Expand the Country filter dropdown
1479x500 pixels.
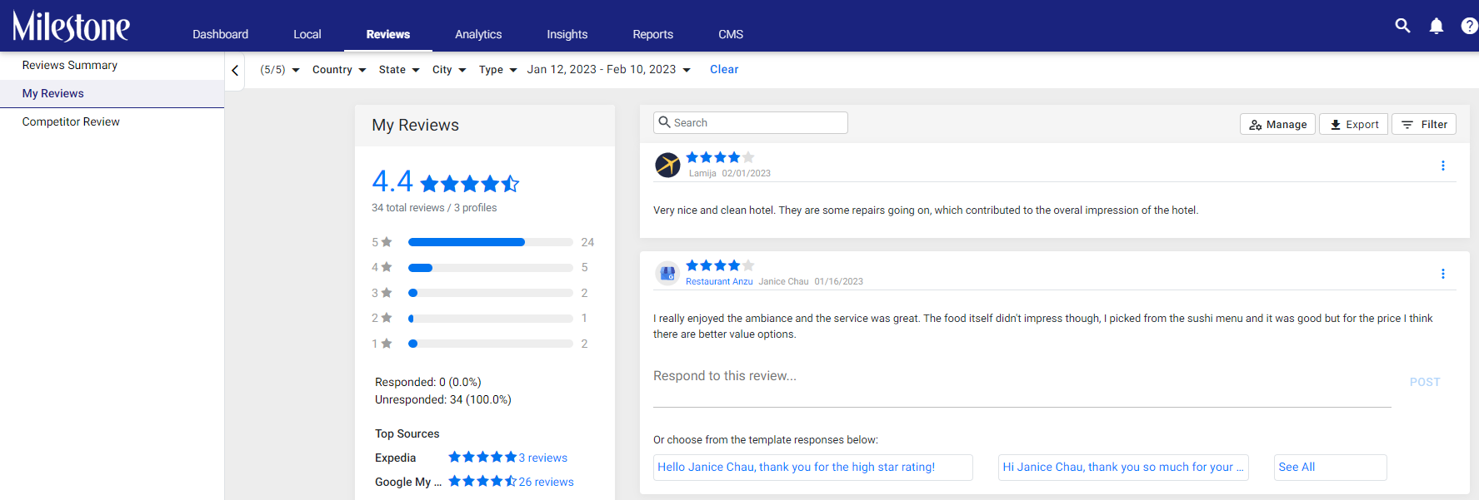pos(339,70)
